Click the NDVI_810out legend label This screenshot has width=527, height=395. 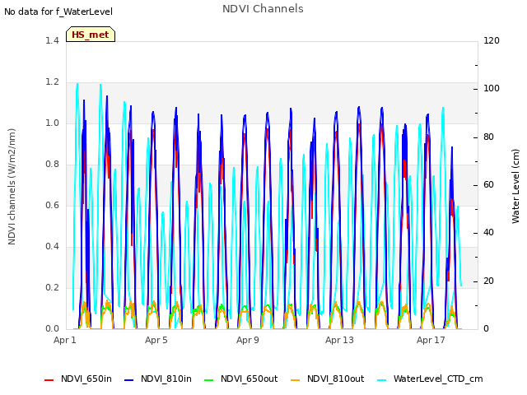tap(335, 379)
